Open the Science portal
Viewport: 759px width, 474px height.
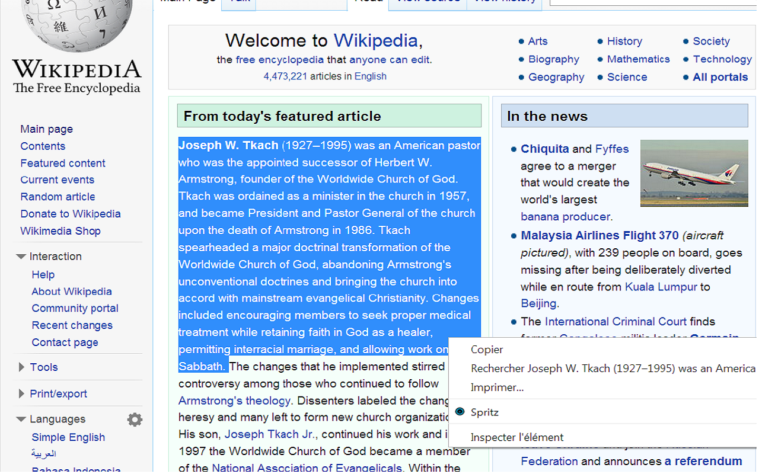pos(627,77)
